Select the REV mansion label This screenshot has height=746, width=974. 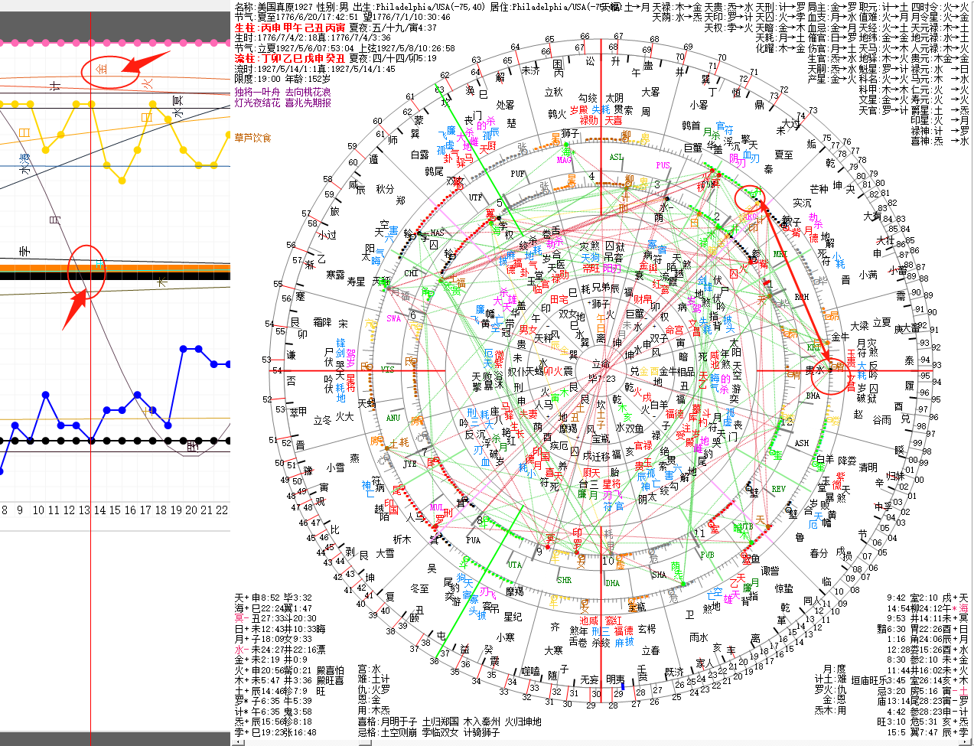pos(778,489)
